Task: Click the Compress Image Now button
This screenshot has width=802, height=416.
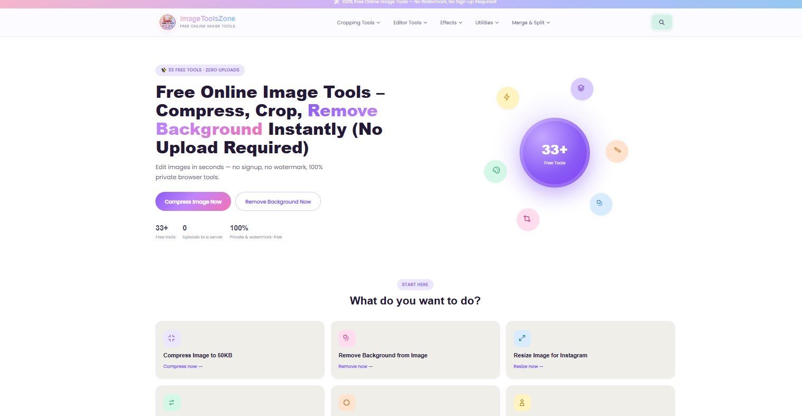Action: [193, 201]
